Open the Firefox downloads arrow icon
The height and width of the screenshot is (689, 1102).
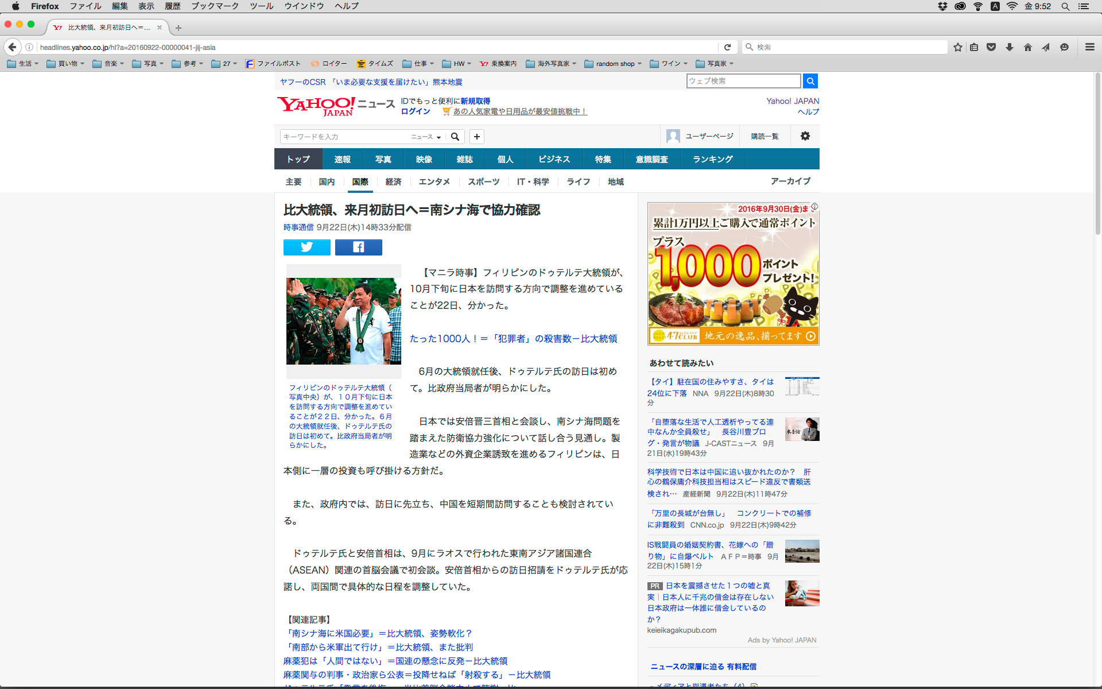1010,47
